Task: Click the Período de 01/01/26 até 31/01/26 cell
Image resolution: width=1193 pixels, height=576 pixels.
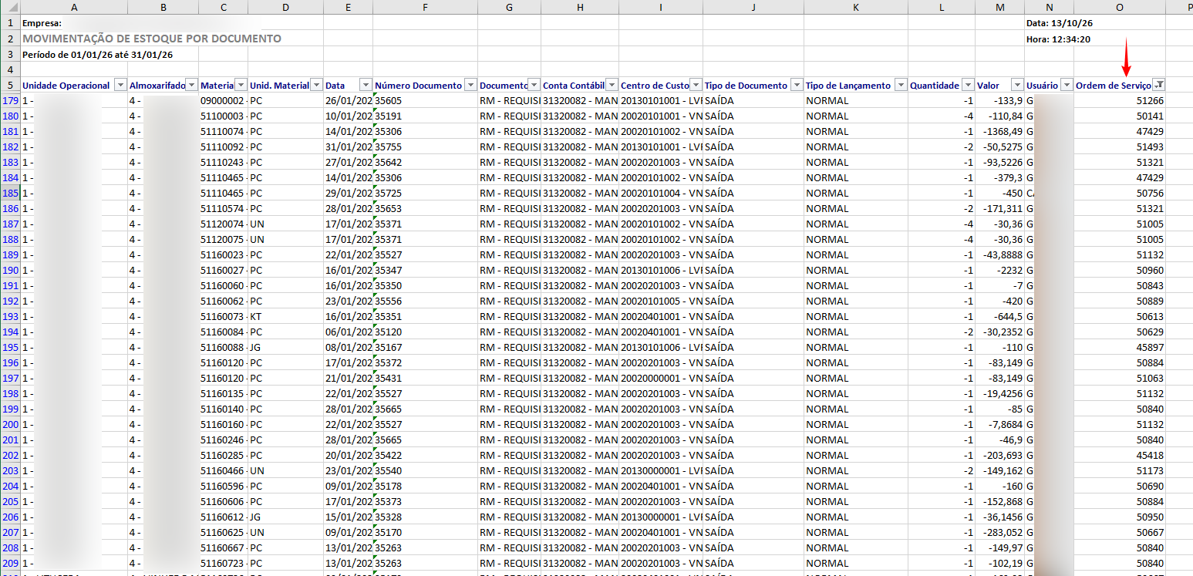Action: pyautogui.click(x=97, y=55)
